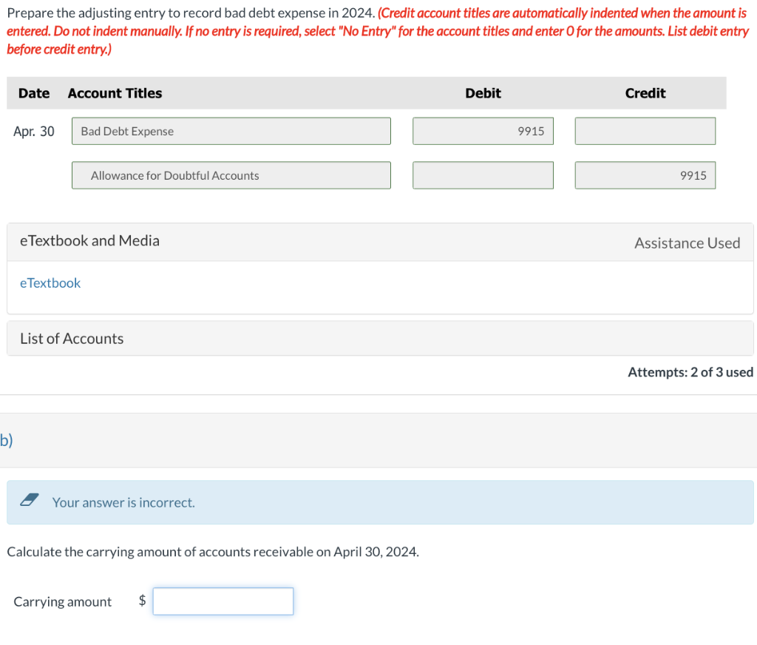The height and width of the screenshot is (645, 757).
Task: Click the 'Credit' column header
Action: (645, 93)
